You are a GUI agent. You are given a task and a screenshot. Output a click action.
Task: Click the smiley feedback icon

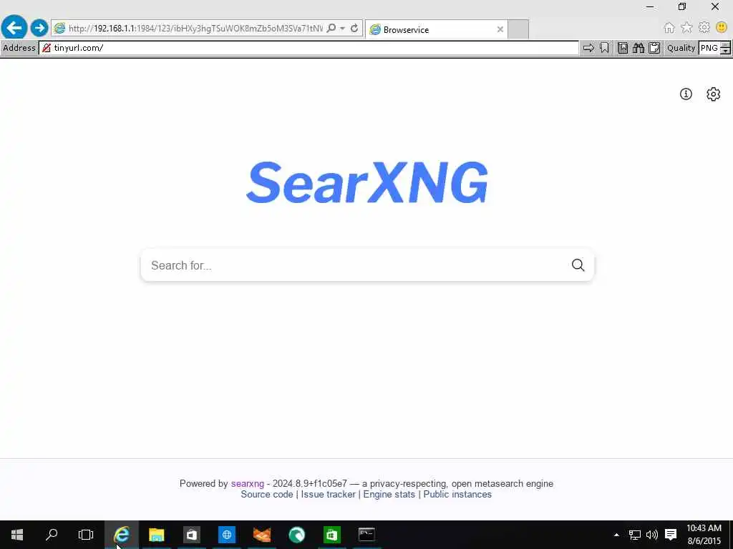(x=722, y=28)
